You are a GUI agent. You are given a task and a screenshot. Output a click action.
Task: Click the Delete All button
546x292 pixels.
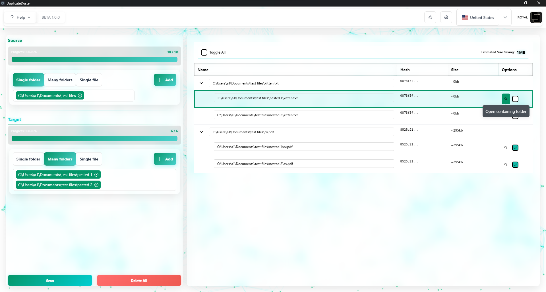pyautogui.click(x=139, y=280)
